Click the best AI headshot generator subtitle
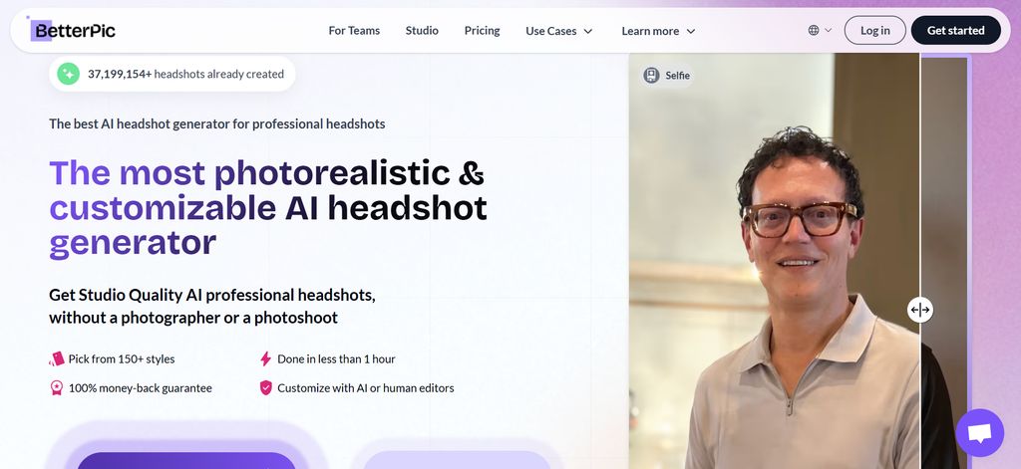1021x469 pixels. tap(216, 123)
